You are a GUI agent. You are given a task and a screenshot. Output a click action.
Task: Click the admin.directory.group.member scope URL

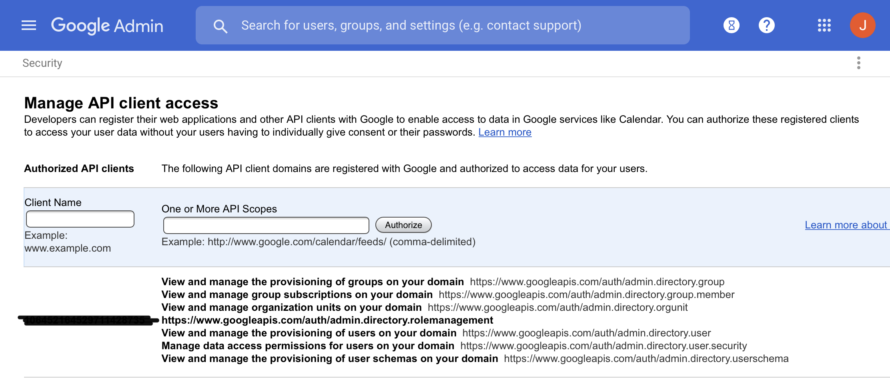(586, 295)
